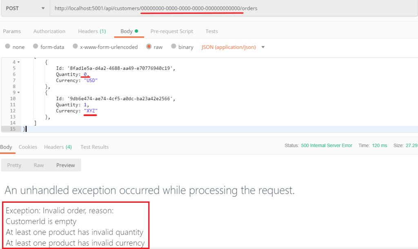The width and height of the screenshot is (418, 249).
Task: Open the Pre-request Script tab
Action: point(171,31)
